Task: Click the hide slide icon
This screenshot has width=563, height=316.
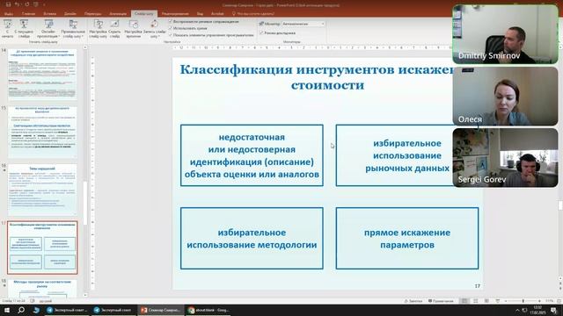Action: pyautogui.click(x=114, y=25)
